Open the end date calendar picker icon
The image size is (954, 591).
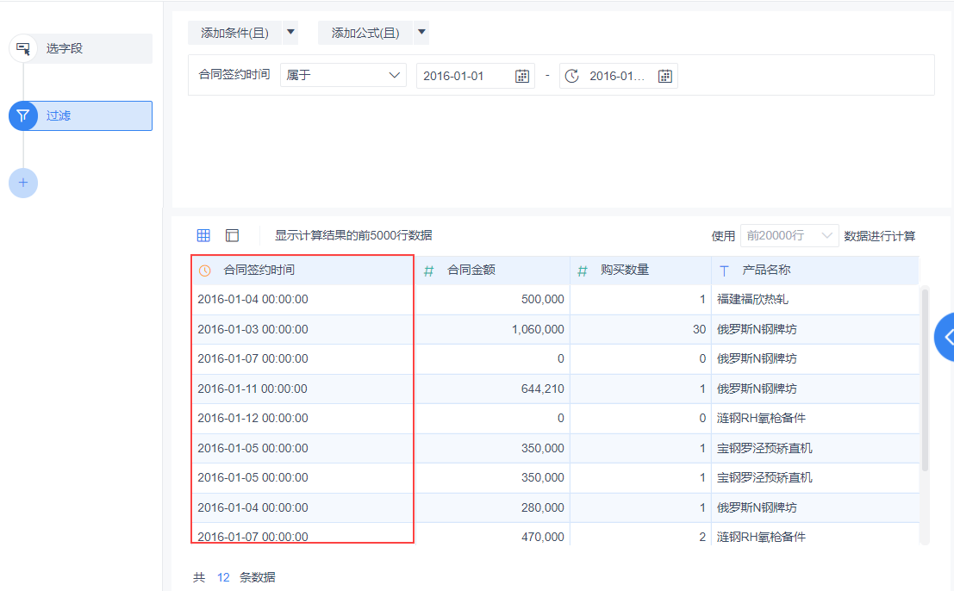[665, 76]
